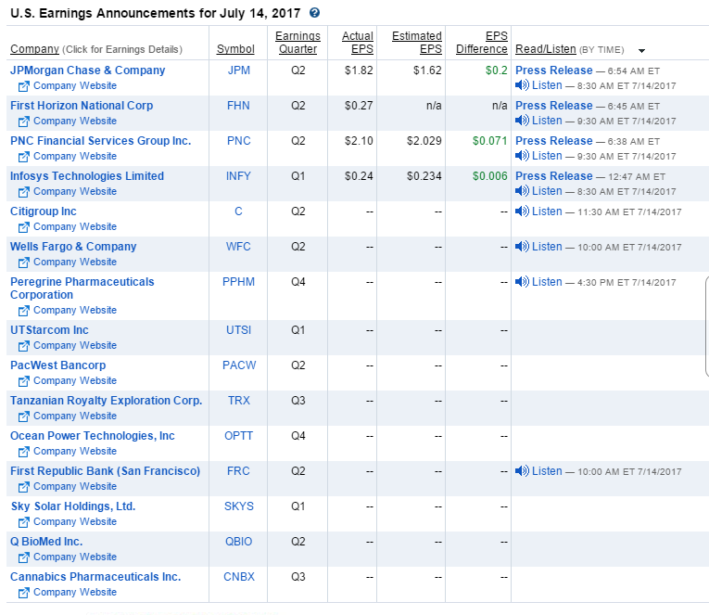Sort by EPS Difference header
The width and height of the screenshot is (709, 615).
(x=482, y=42)
